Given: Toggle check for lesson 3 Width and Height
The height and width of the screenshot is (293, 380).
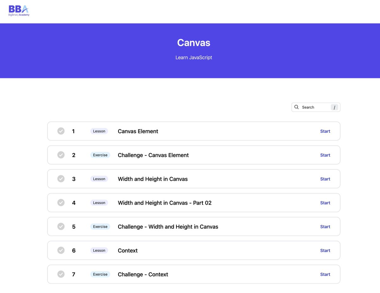Looking at the screenshot, I should click(61, 179).
